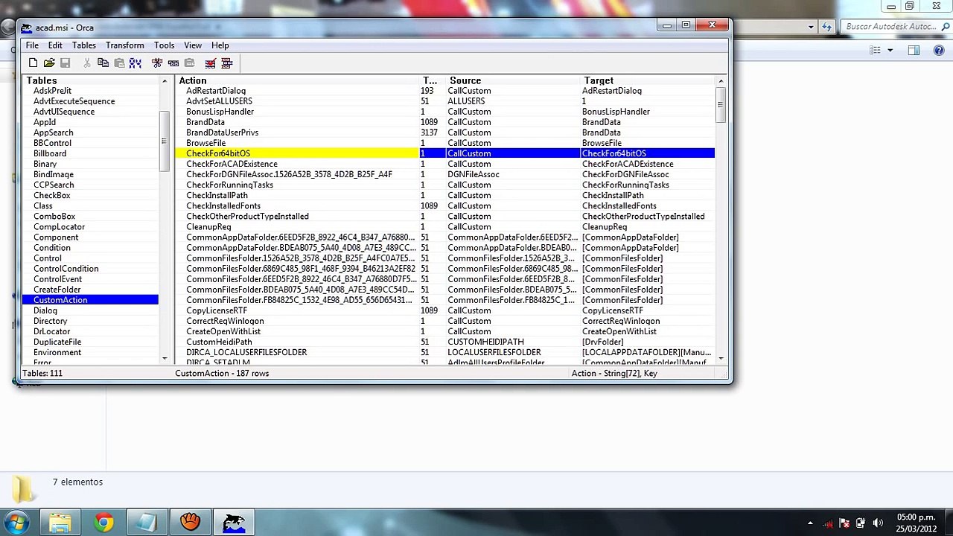Open the Tools menu
The image size is (953, 536).
(x=164, y=45)
